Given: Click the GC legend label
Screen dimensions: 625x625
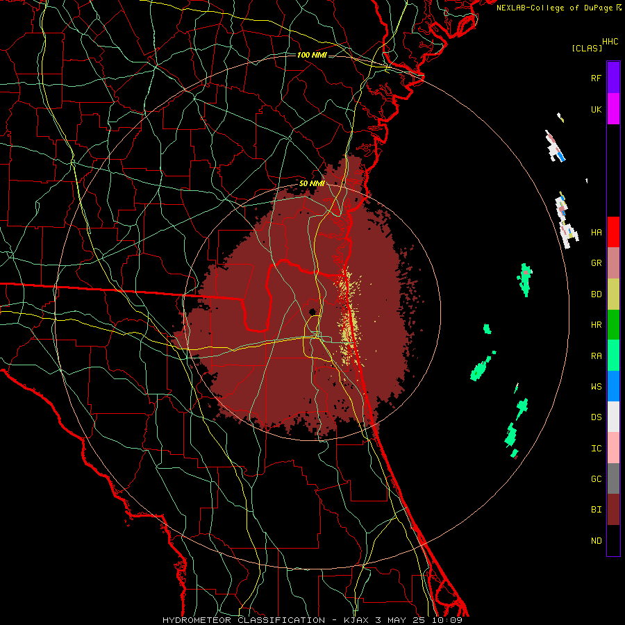Looking at the screenshot, I should [596, 478].
